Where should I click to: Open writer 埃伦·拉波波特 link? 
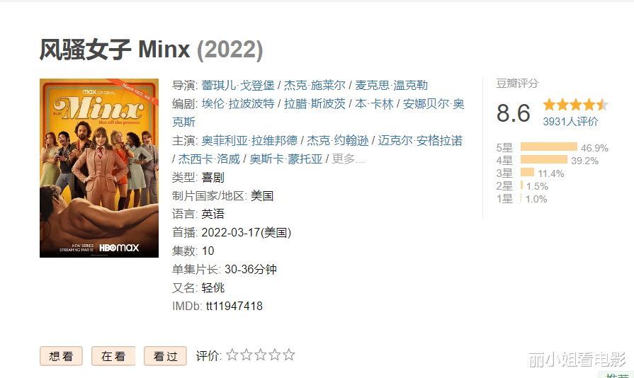238,104
